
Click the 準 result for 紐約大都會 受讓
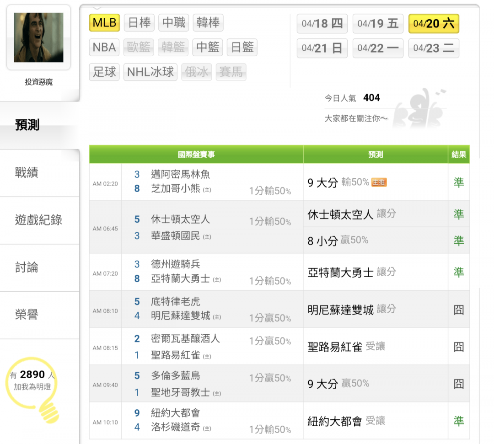coord(459,421)
